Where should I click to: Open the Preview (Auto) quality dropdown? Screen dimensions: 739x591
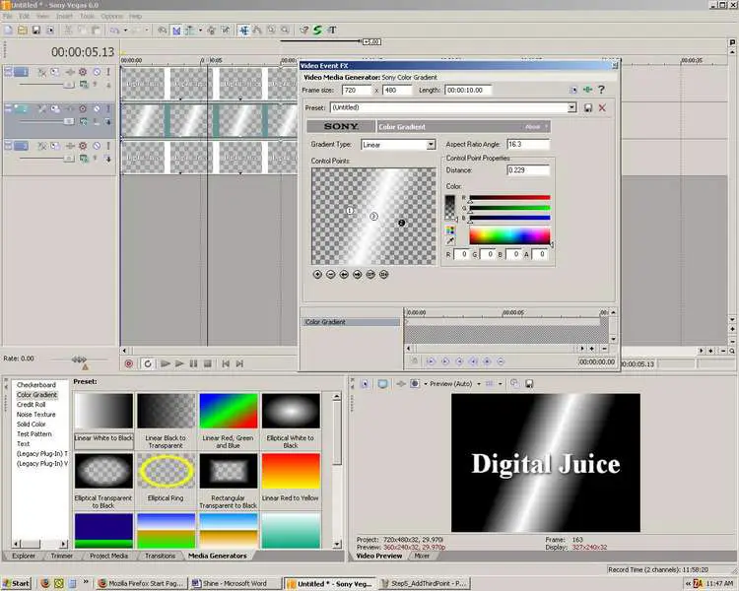coord(479,384)
